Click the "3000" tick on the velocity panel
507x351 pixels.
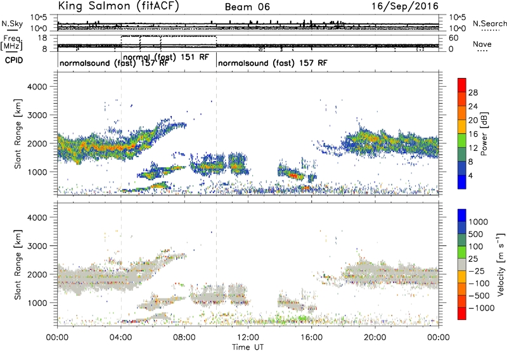37,246
